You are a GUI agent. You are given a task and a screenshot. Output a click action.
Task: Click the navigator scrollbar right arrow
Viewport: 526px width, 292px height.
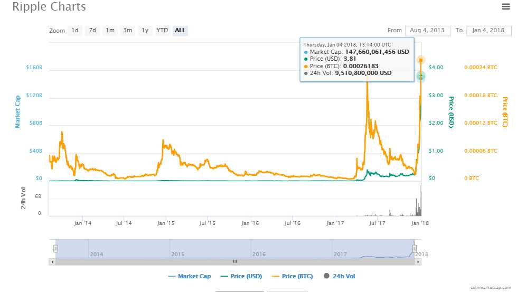[x=418, y=261]
